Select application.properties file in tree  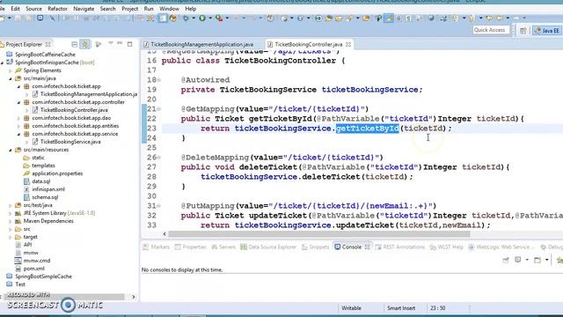pos(57,173)
